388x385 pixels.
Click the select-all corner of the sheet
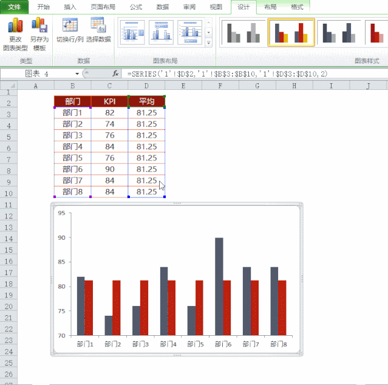pos(9,86)
